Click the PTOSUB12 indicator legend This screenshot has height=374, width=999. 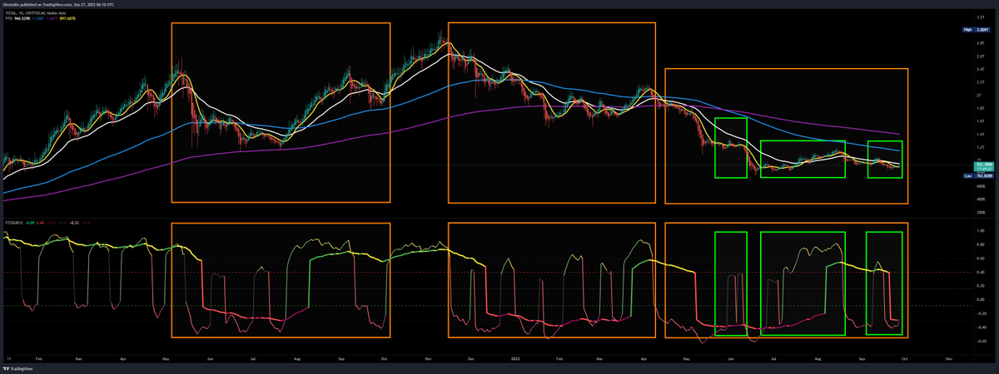[49, 223]
